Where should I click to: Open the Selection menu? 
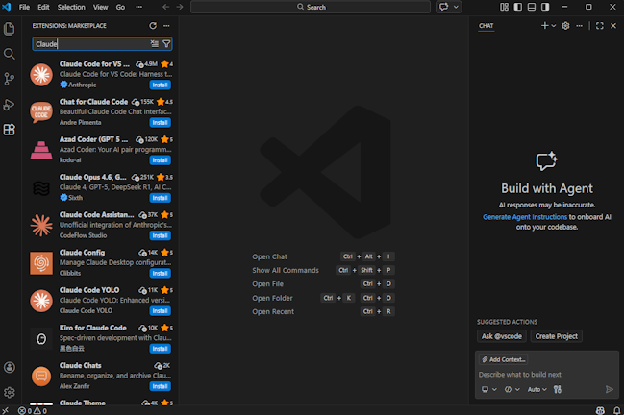(71, 7)
